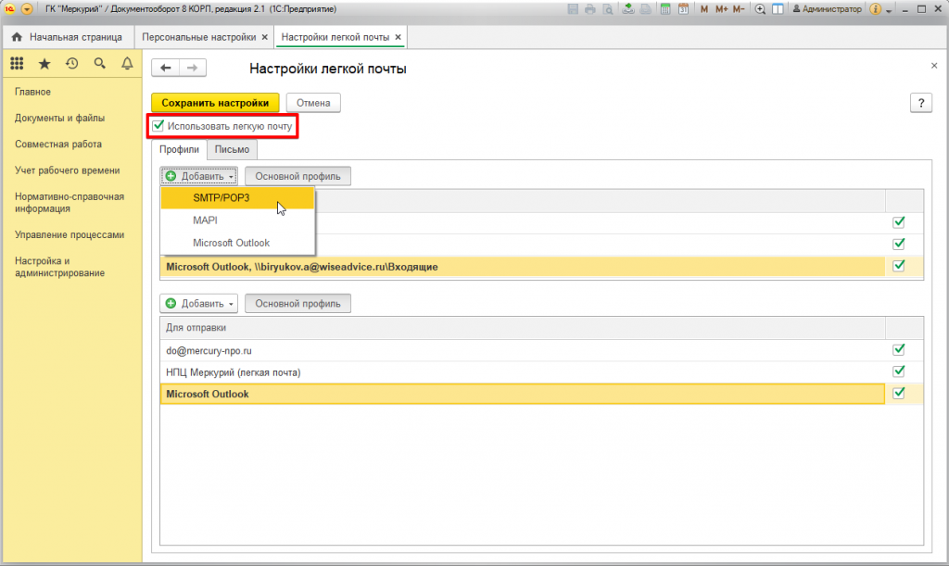
Task: Click the search magnifier in the sidebar panel
Action: pyautogui.click(x=99, y=64)
